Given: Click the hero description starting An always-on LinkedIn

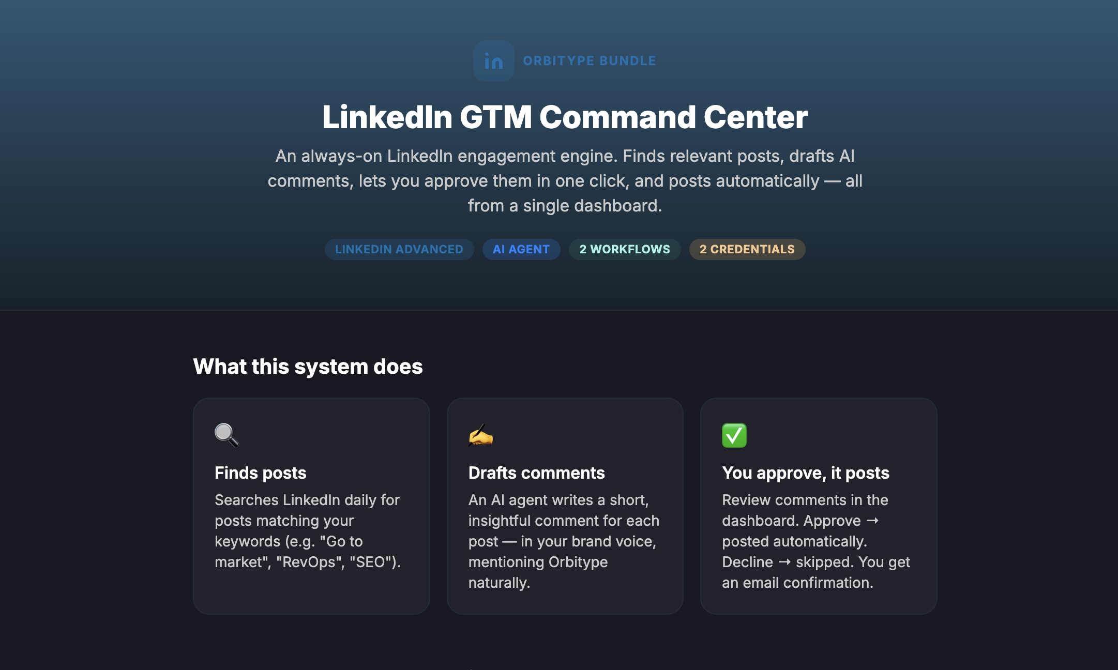Looking at the screenshot, I should point(565,181).
